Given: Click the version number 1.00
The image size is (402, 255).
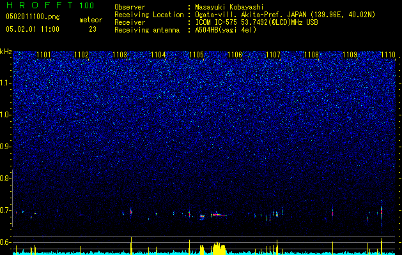Looking at the screenshot, I should coord(86,5).
